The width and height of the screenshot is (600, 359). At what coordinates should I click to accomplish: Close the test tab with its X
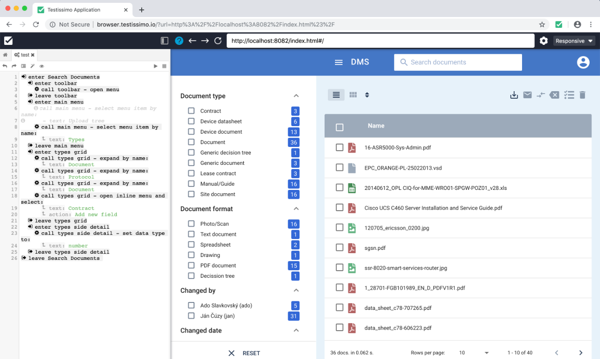point(33,55)
